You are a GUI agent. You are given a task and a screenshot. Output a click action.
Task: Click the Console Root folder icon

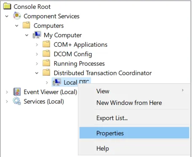7,6
